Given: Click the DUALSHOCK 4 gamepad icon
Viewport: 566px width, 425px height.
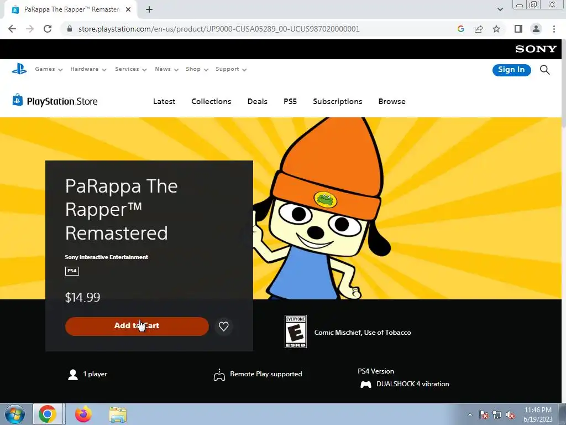Looking at the screenshot, I should point(366,384).
